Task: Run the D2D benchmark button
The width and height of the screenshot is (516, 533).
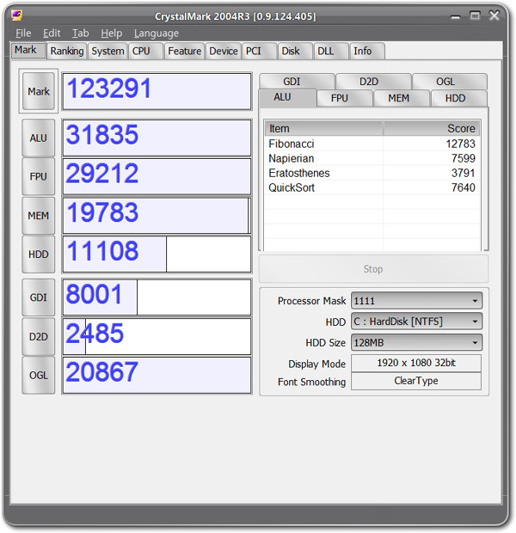Action: click(x=39, y=336)
